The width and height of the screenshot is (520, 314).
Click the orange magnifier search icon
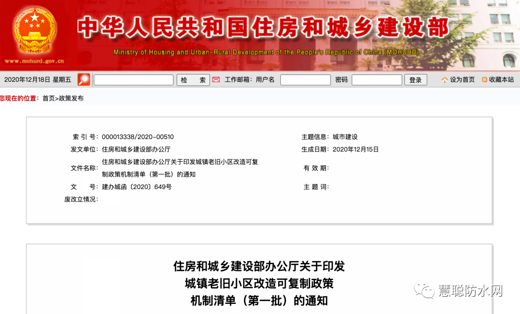click(x=84, y=79)
